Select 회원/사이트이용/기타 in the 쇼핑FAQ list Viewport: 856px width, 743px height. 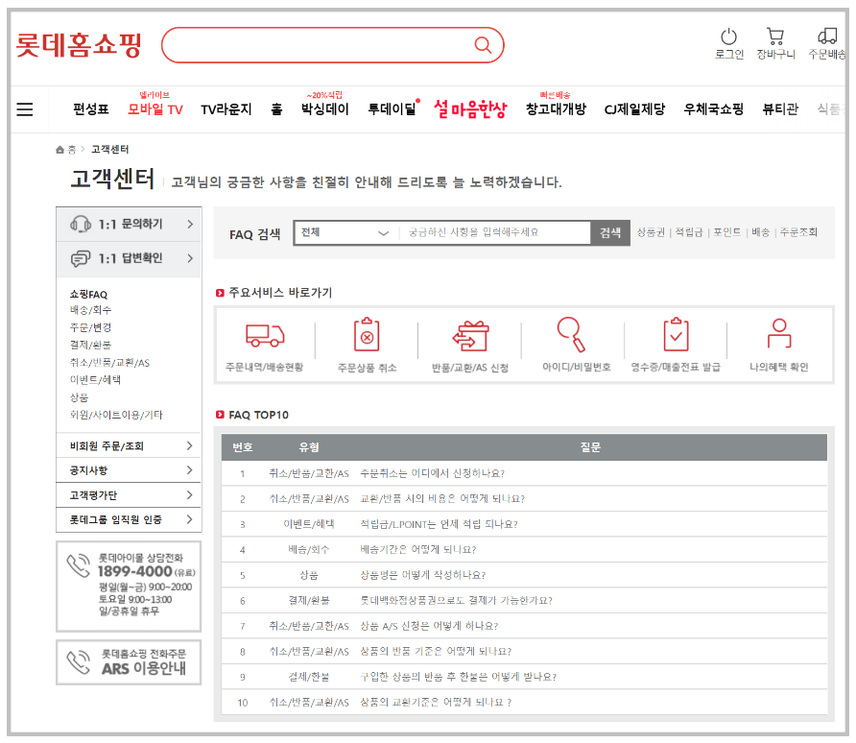pos(116,415)
